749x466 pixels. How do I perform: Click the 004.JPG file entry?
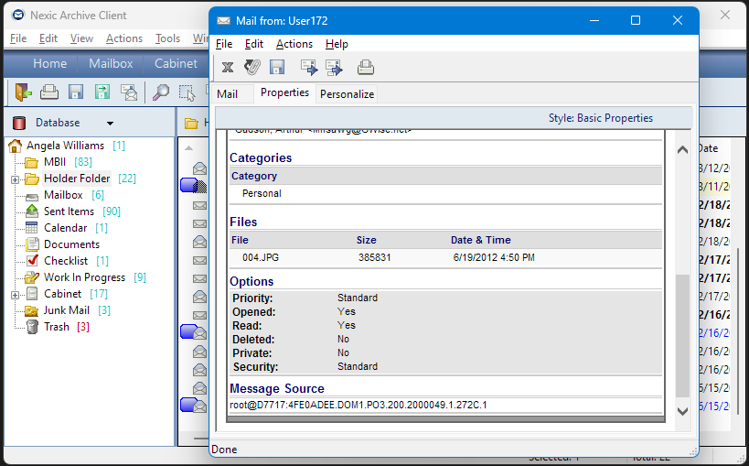pyautogui.click(x=261, y=258)
